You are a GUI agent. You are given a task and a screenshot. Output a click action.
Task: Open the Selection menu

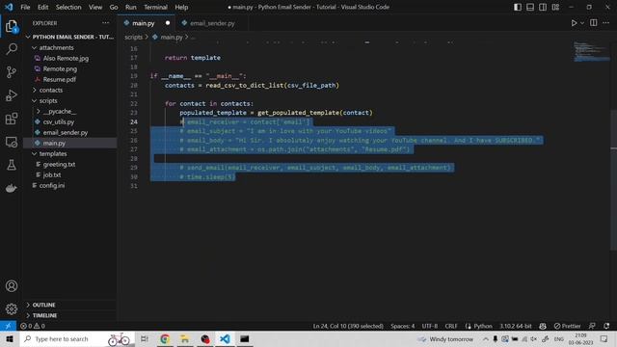click(68, 7)
